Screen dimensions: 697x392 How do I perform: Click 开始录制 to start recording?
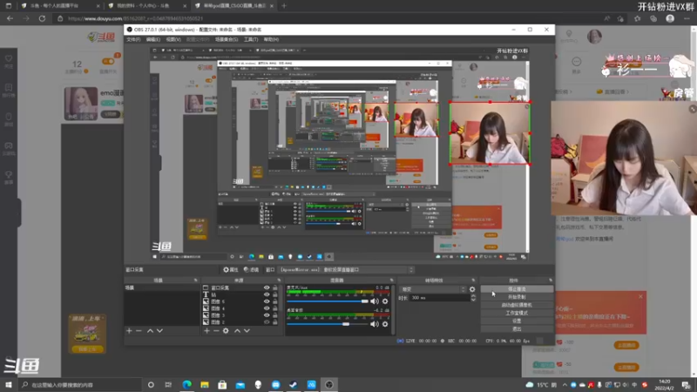(x=517, y=297)
